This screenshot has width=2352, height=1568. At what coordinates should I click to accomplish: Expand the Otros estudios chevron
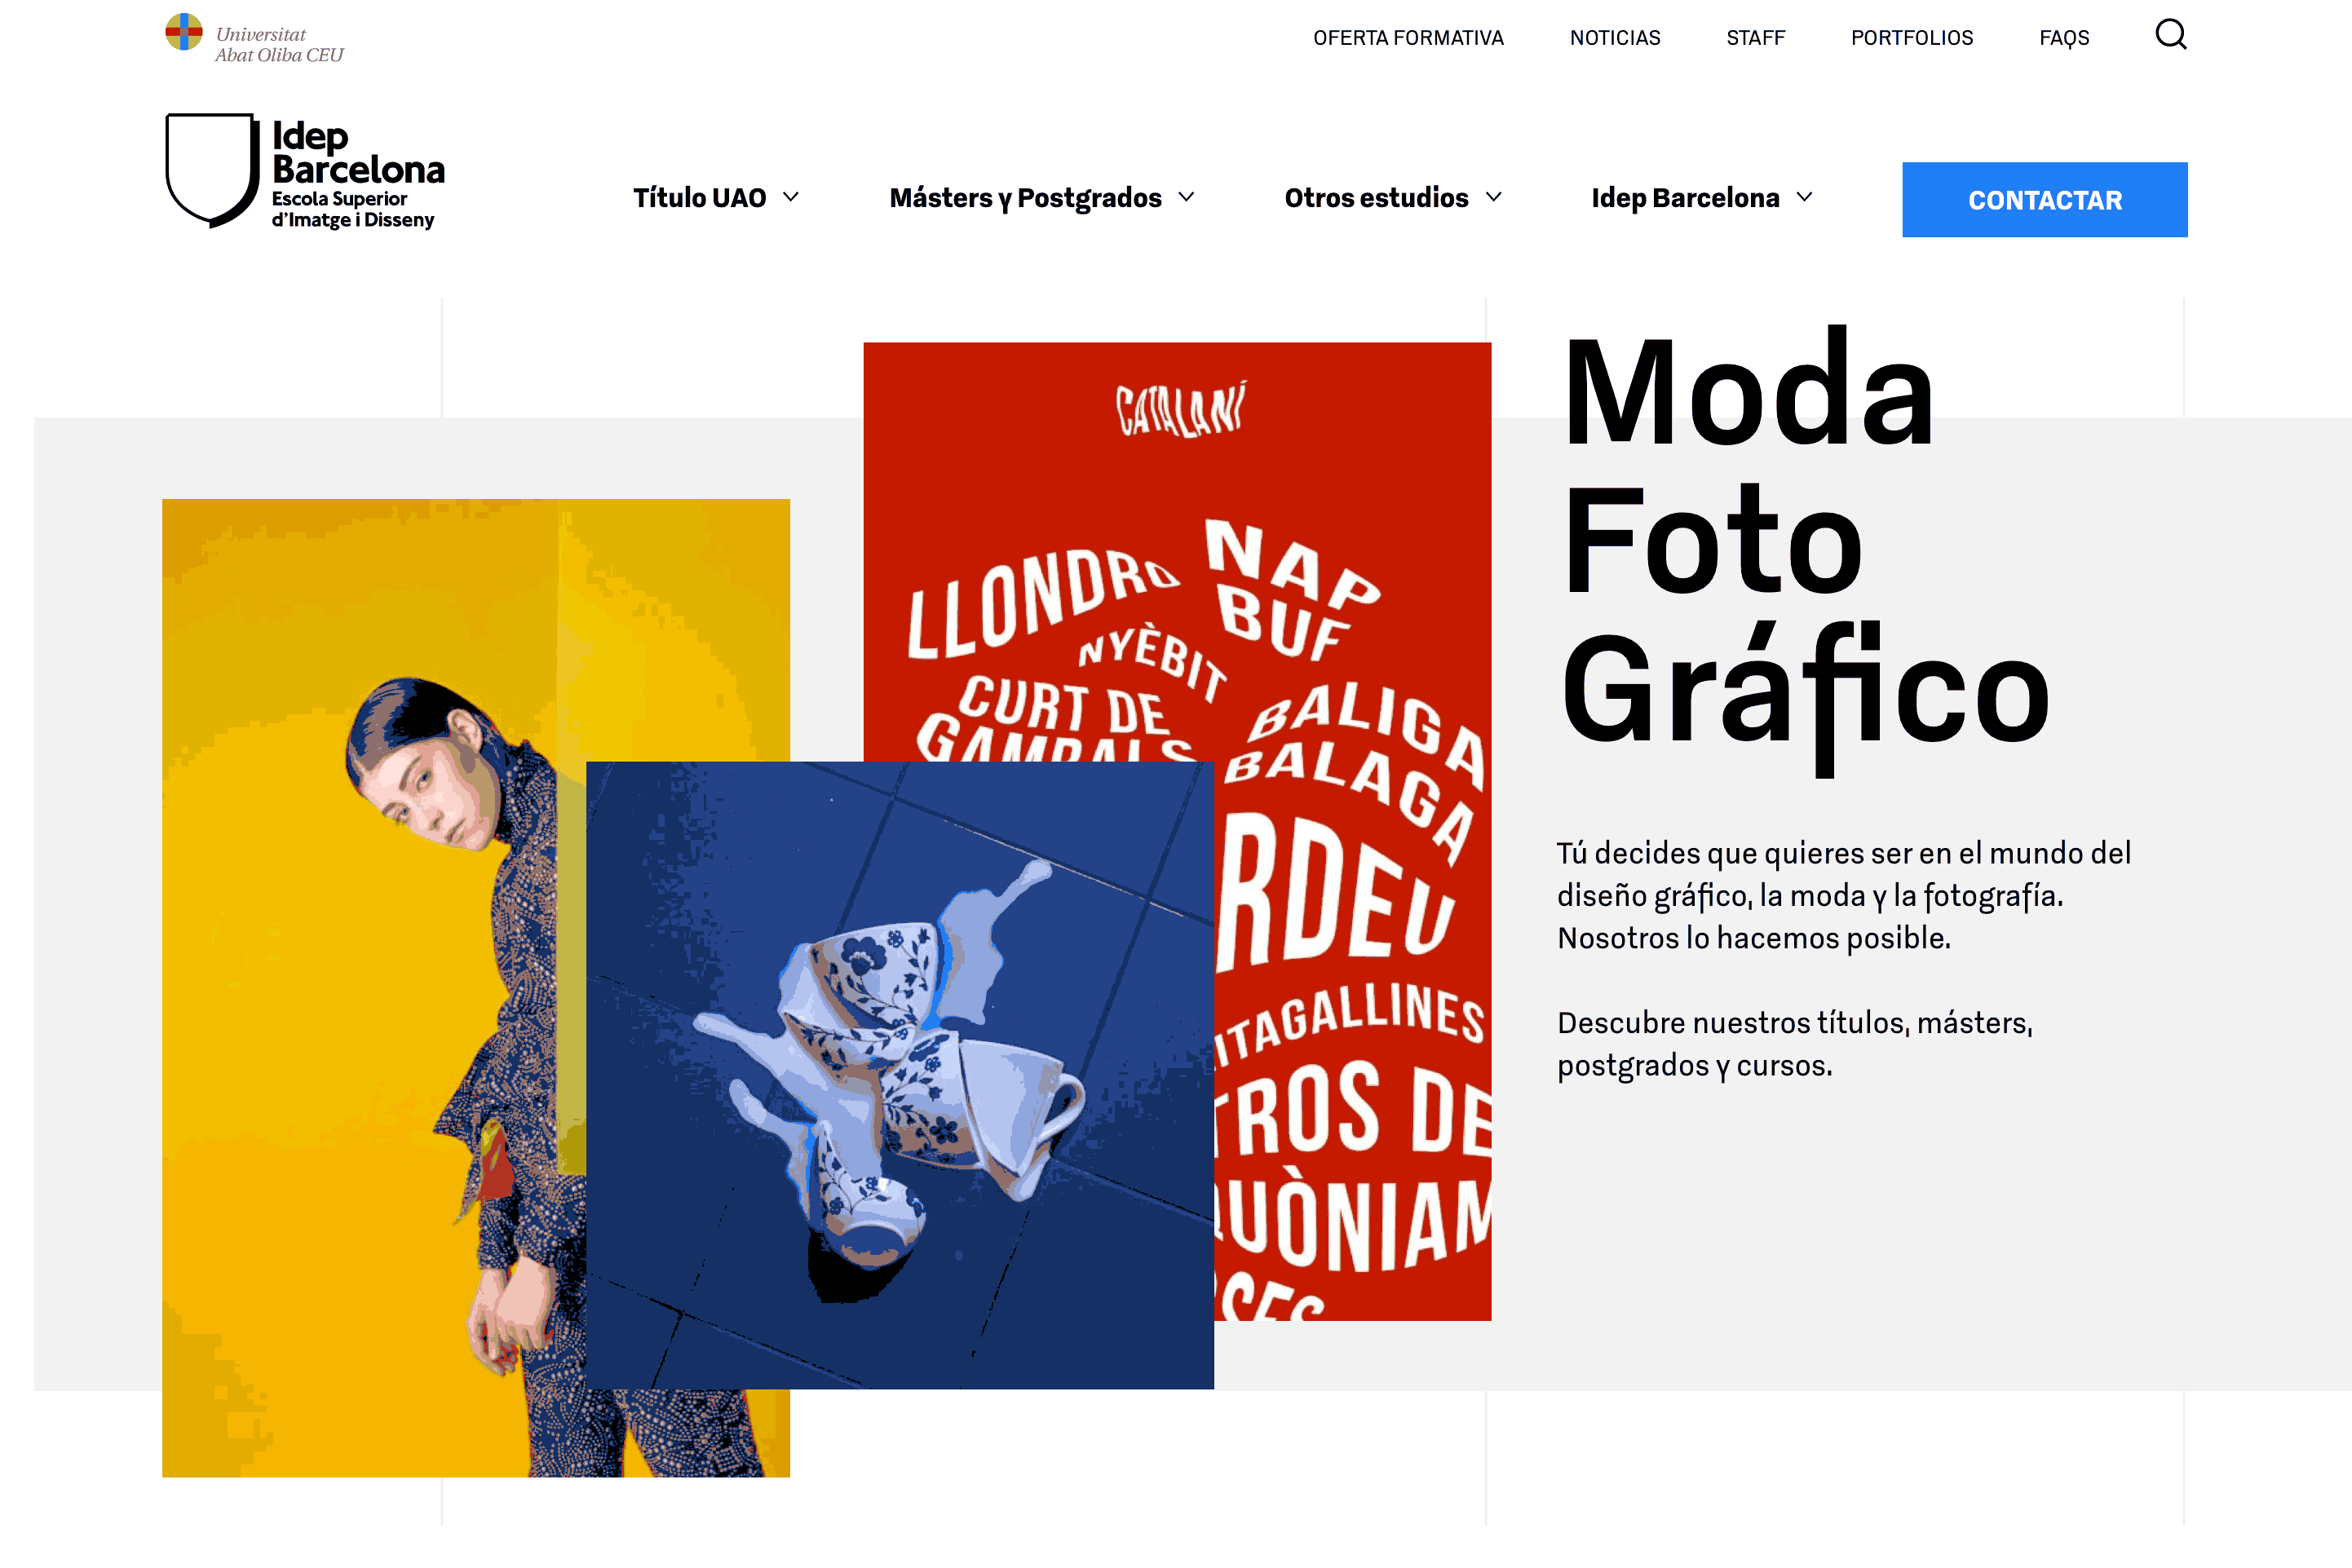coord(1493,197)
